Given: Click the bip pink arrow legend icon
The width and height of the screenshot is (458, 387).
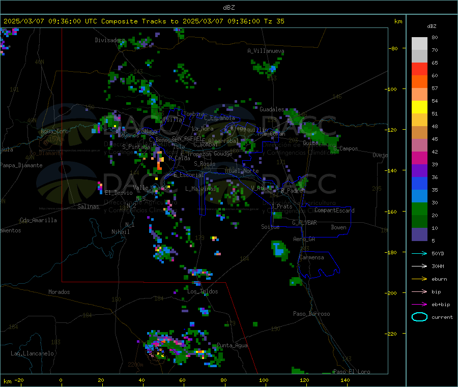Looking at the screenshot, I should (x=419, y=291).
